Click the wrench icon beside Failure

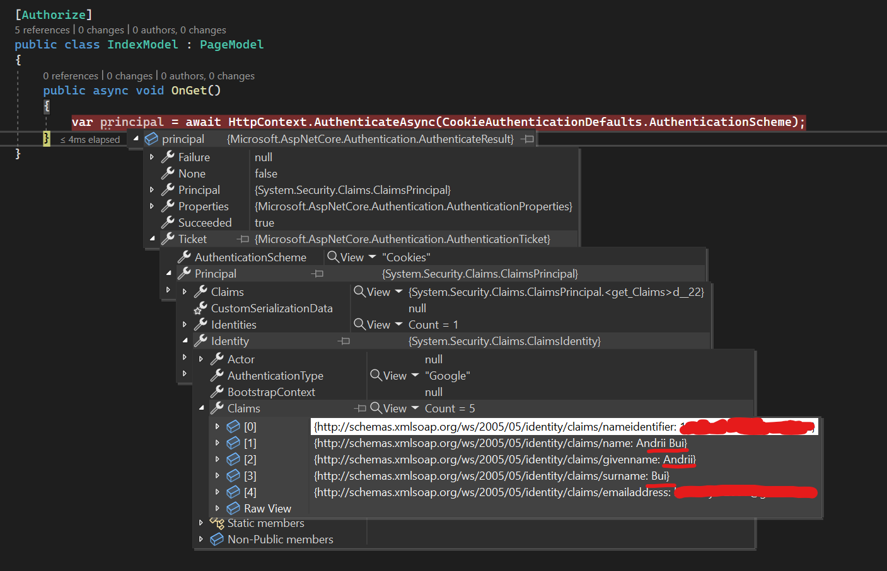pyautogui.click(x=168, y=157)
